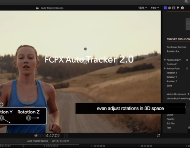This screenshot has height=148, width=190.
Task: Open the 127% zoom level dropdown
Action: click(x=142, y=8)
